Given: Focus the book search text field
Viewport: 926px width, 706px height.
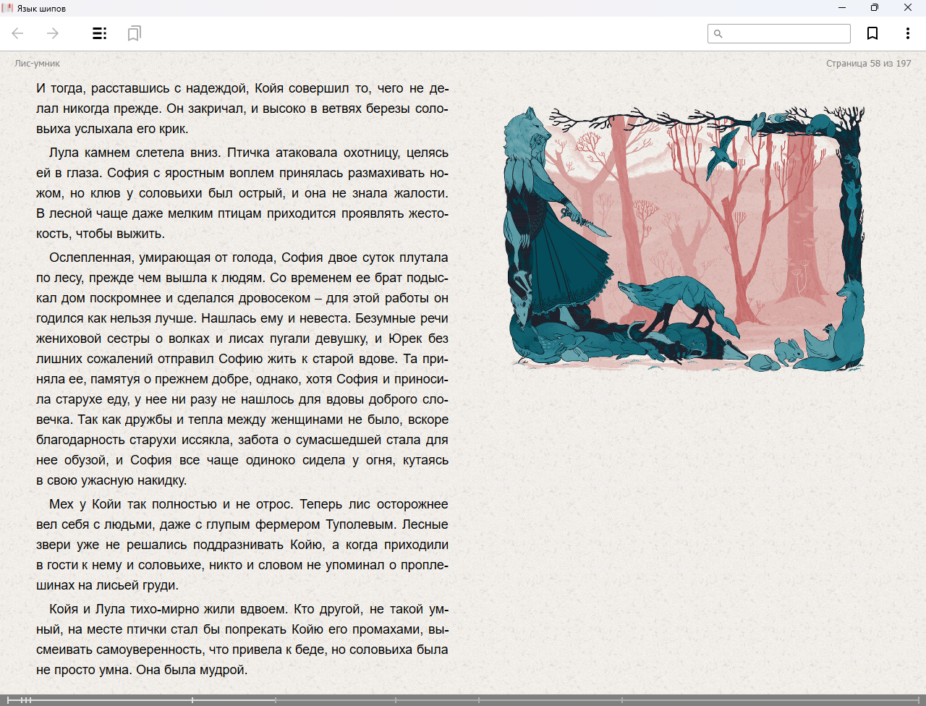Looking at the screenshot, I should 785,33.
